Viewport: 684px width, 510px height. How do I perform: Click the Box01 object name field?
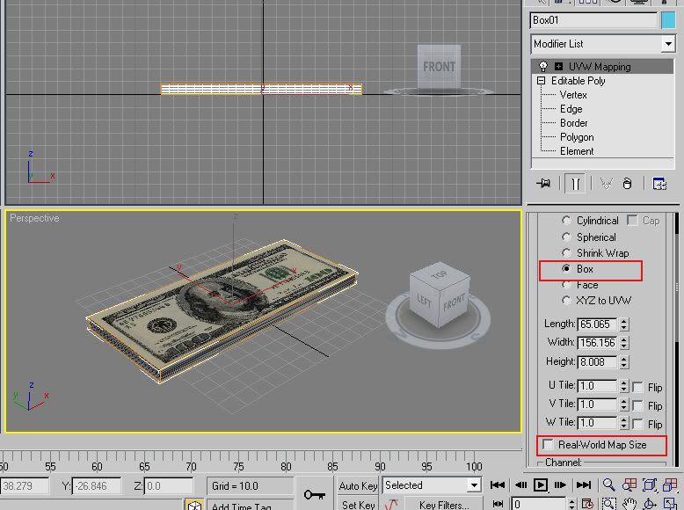(x=593, y=20)
